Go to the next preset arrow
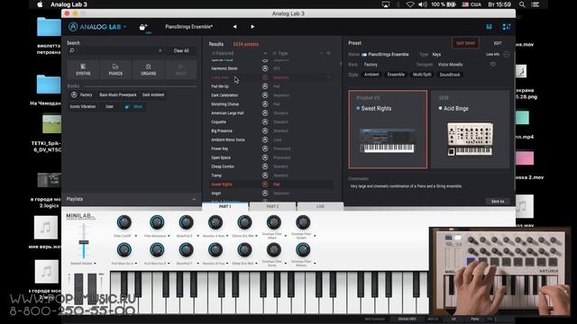 coord(252,26)
